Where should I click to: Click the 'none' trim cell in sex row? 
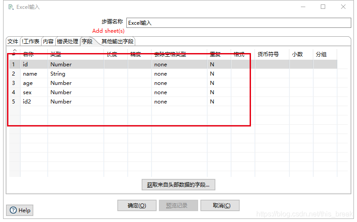179,92
